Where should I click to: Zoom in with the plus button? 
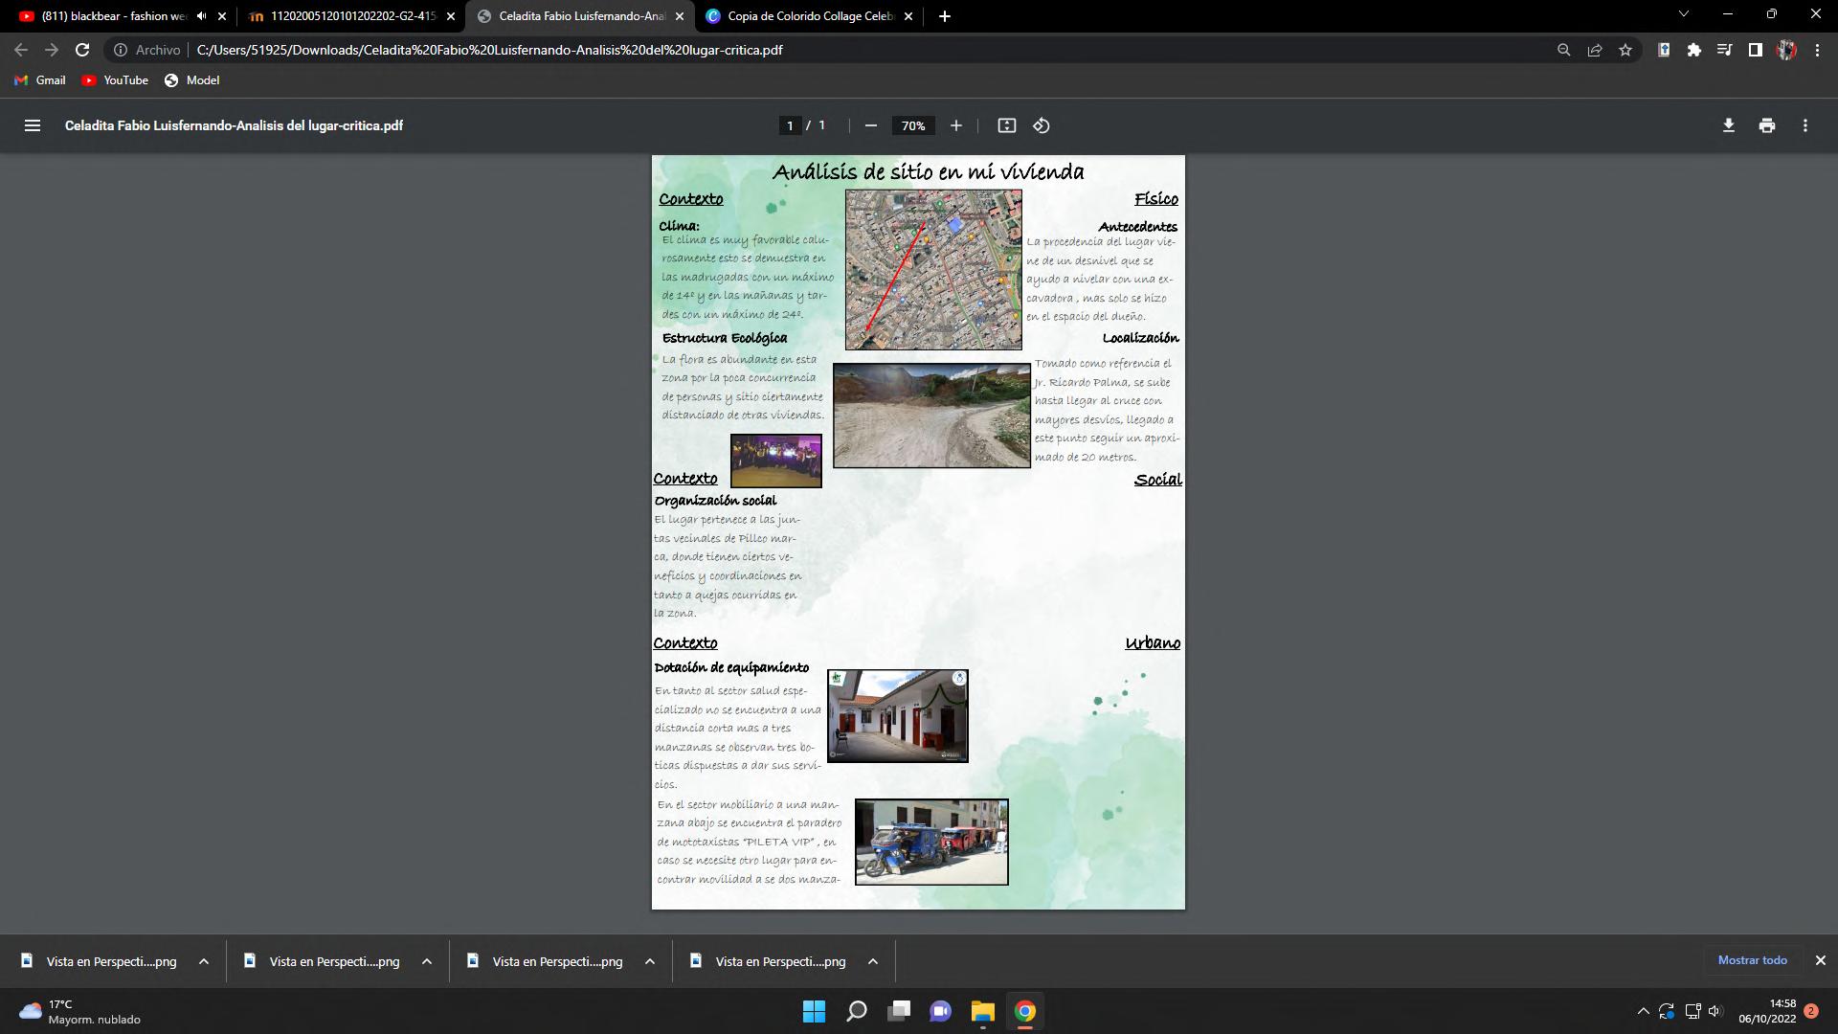point(955,125)
